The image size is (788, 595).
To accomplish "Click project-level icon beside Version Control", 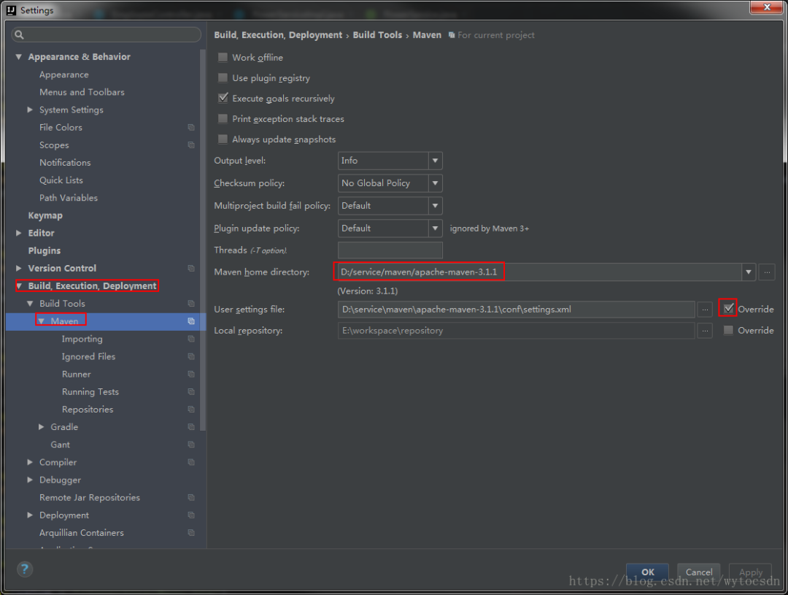I will pos(191,269).
